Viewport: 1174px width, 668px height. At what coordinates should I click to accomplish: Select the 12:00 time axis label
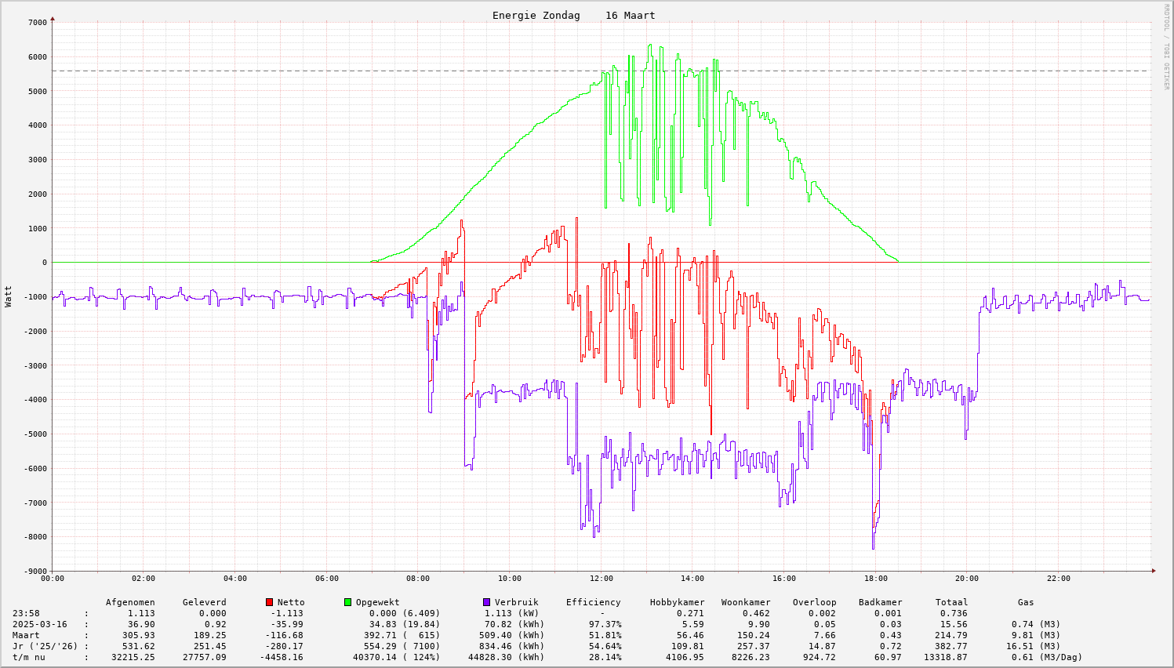[601, 579]
